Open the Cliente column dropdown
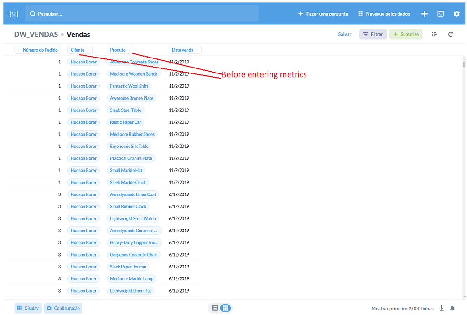 pos(80,50)
